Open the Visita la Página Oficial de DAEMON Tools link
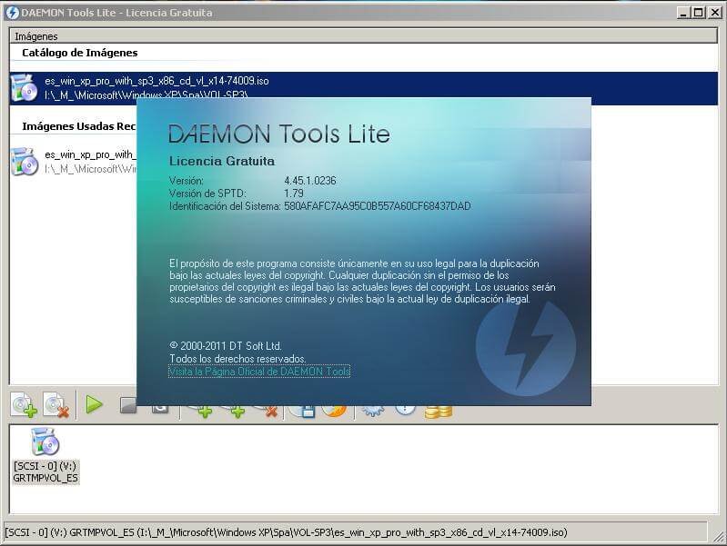This screenshot has width=727, height=546. pyautogui.click(x=259, y=372)
